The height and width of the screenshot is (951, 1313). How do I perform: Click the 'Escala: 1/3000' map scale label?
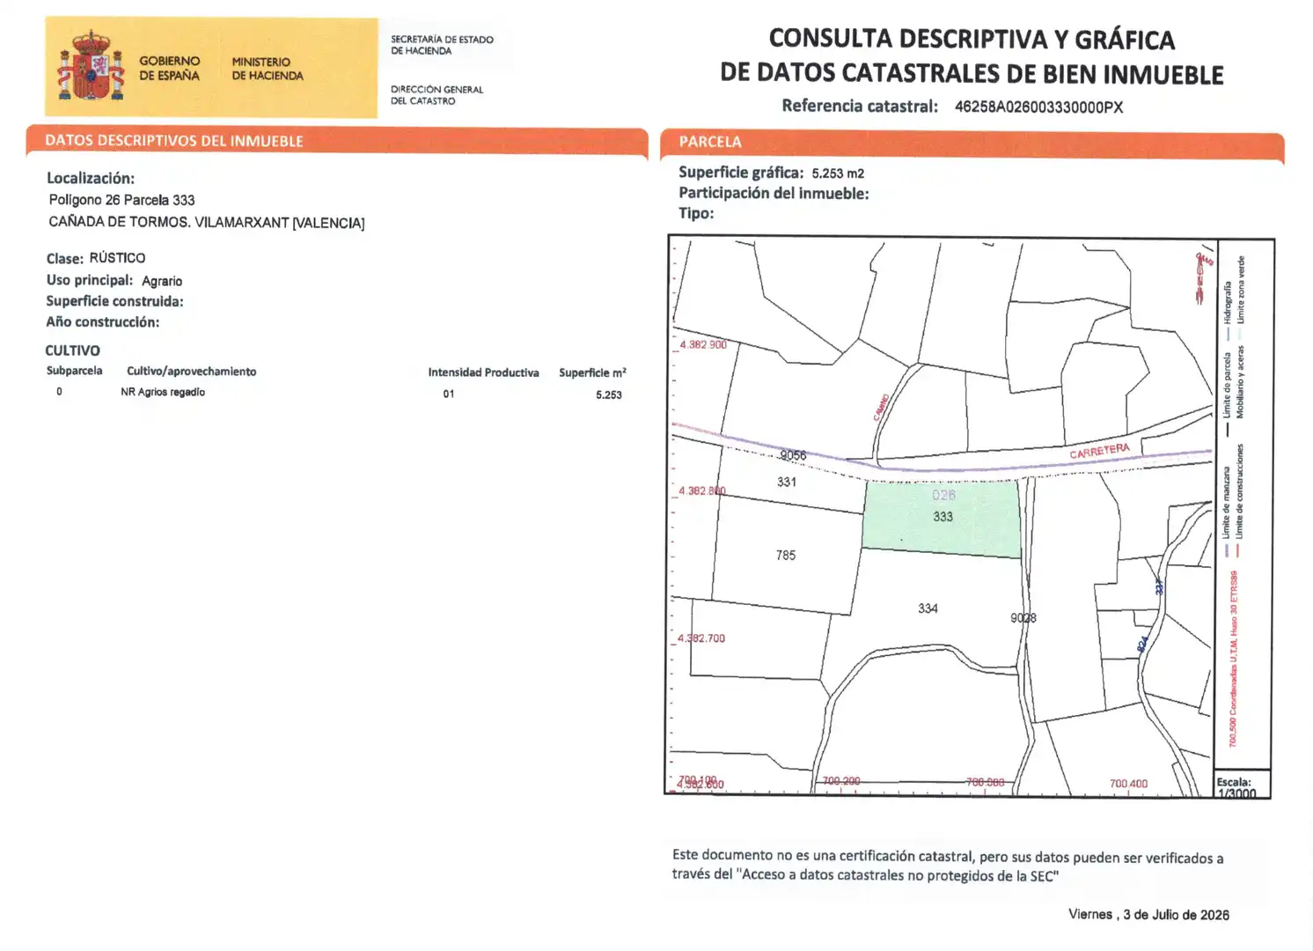pos(1236,787)
